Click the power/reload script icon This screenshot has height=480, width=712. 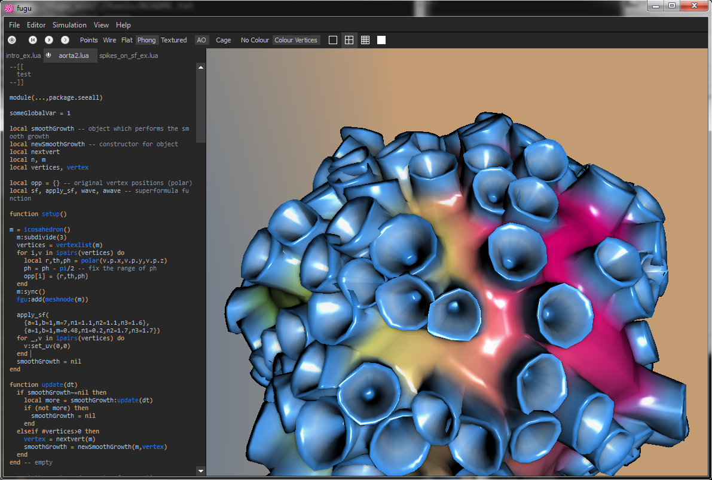pyautogui.click(x=12, y=40)
